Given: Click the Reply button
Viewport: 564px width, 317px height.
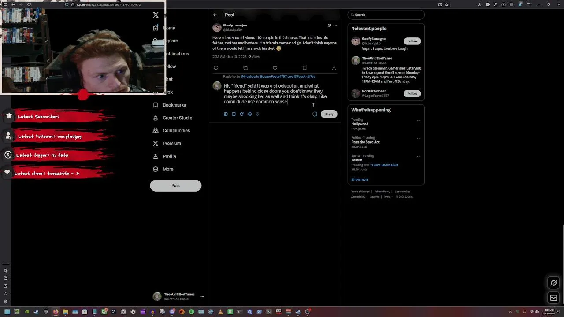Looking at the screenshot, I should pyautogui.click(x=329, y=114).
